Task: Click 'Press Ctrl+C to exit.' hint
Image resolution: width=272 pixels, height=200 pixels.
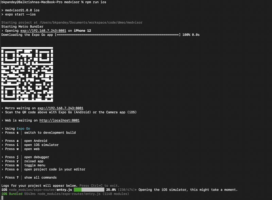Action: point(99,186)
